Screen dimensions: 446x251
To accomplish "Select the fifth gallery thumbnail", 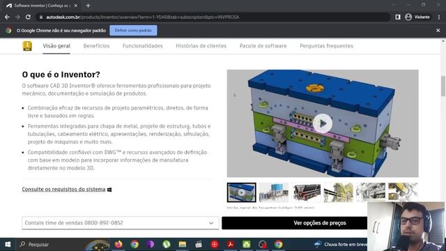I will pyautogui.click(x=371, y=192).
